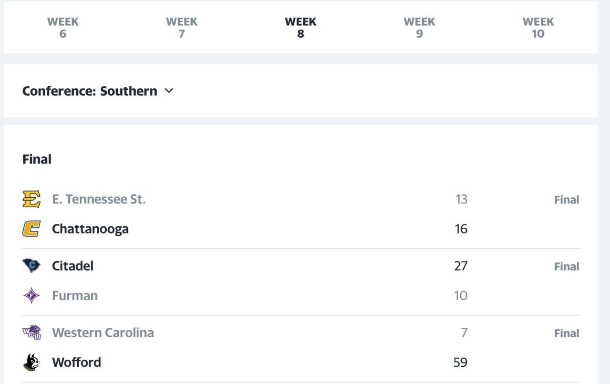This screenshot has width=610, height=384.
Task: Open the Conference: Southern selector
Action: click(x=90, y=91)
